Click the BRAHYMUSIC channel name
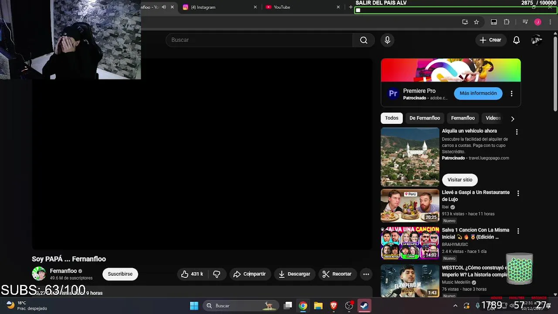The width and height of the screenshot is (558, 314). pyautogui.click(x=455, y=245)
